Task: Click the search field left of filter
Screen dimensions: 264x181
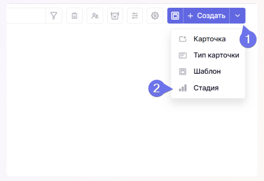Action: tap(26, 15)
